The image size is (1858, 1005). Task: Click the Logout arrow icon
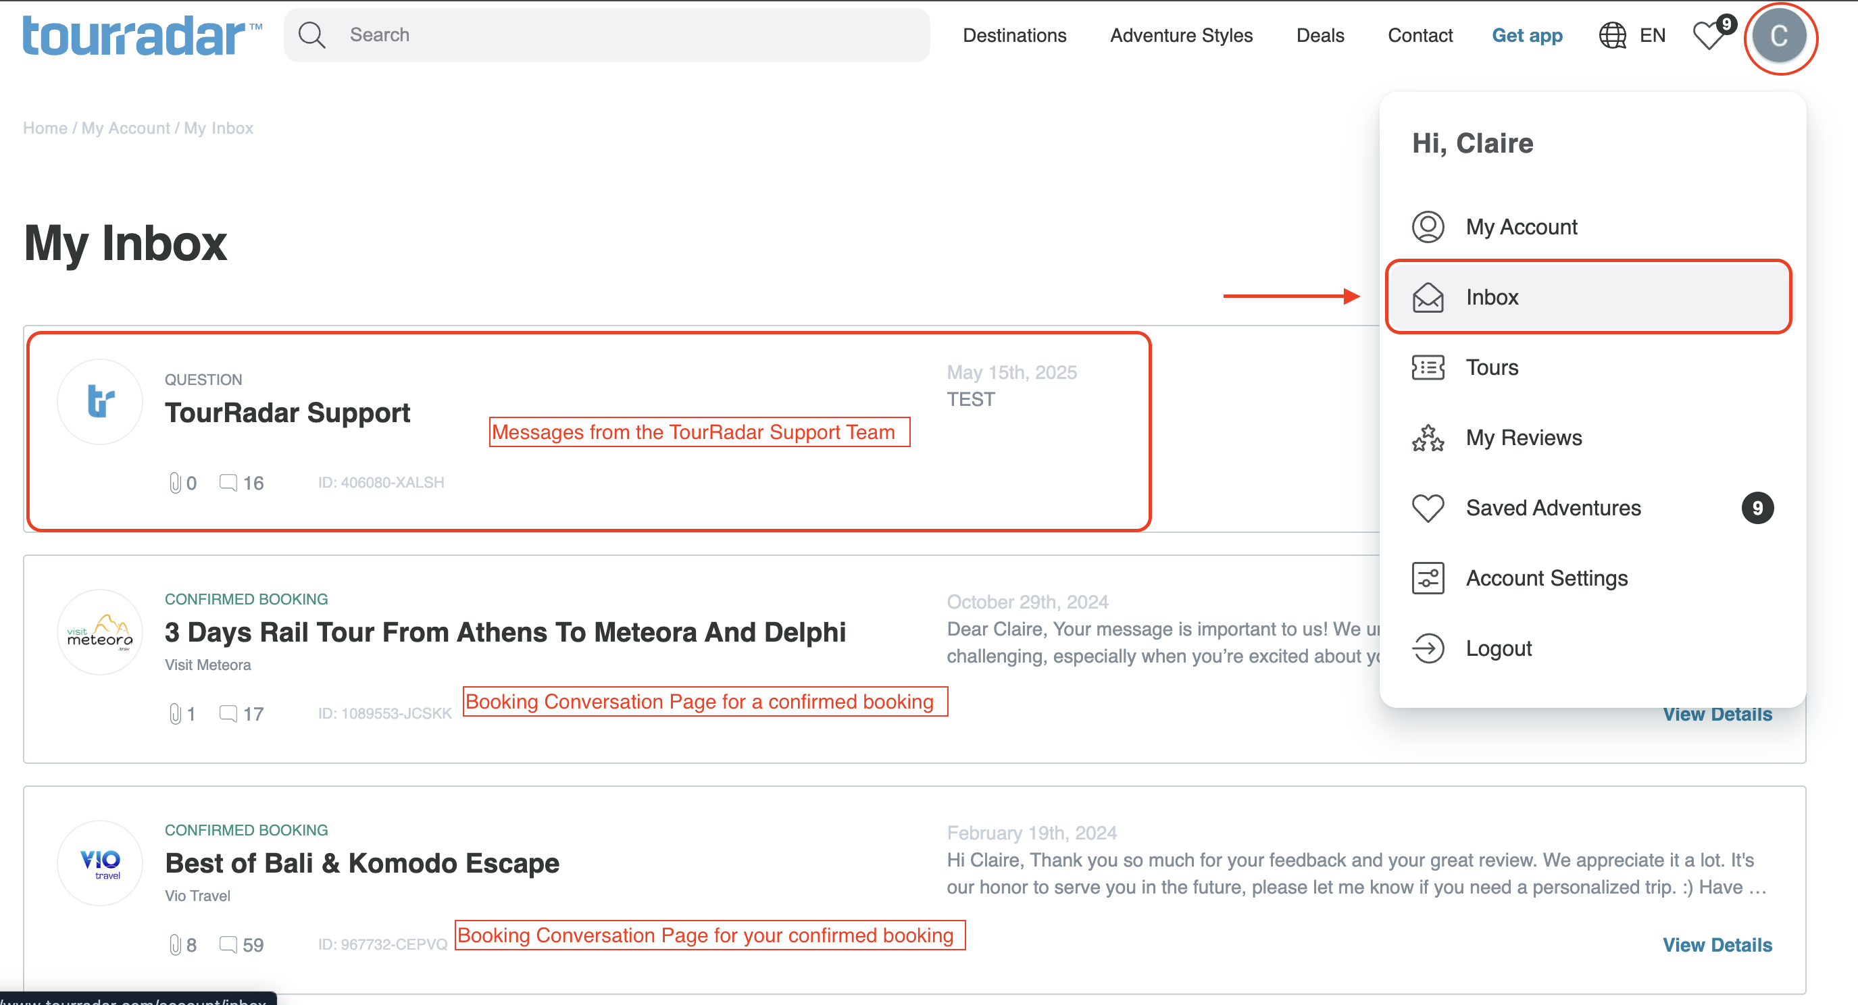(x=1428, y=648)
